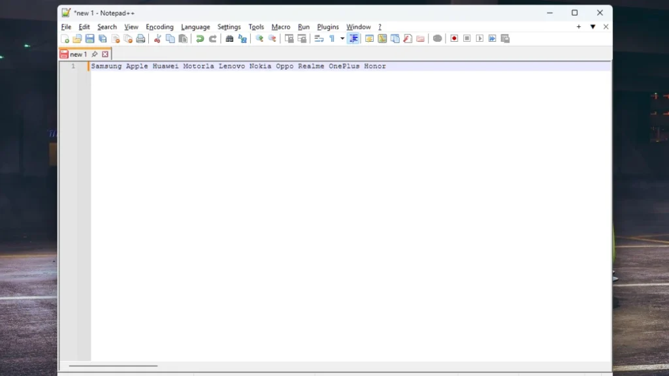Pin the new 1 tab
The image size is (669, 376).
tap(95, 54)
